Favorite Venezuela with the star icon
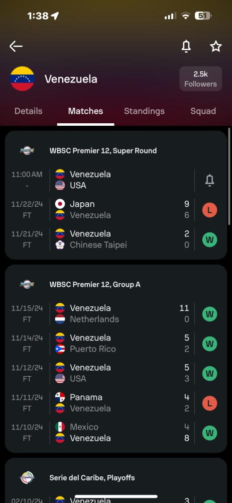This screenshot has height=503, width=232. [x=215, y=46]
